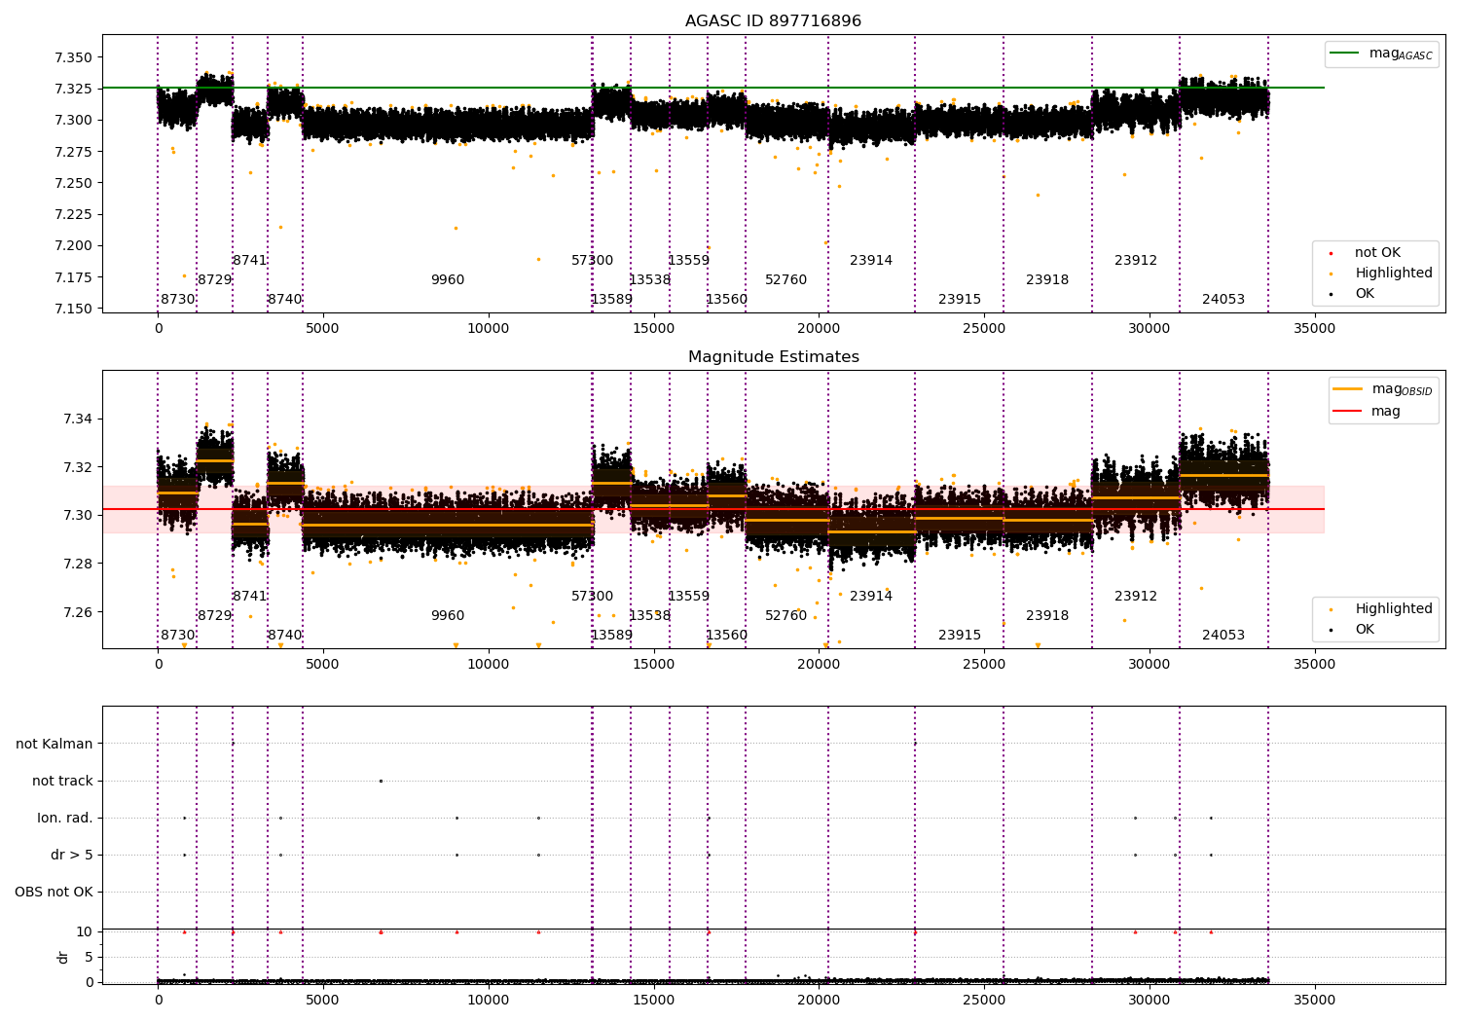Viewport: 1460px width, 1022px height.
Task: Click obsid label 9960 in top plot
Action: 448,280
